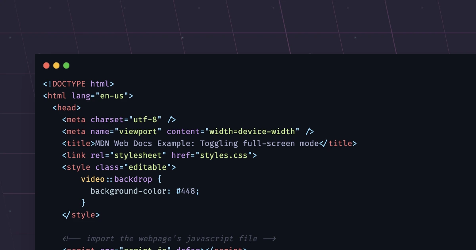Click the charset="utf-8" meta line
Screen dimensions: 476x250
(119, 119)
